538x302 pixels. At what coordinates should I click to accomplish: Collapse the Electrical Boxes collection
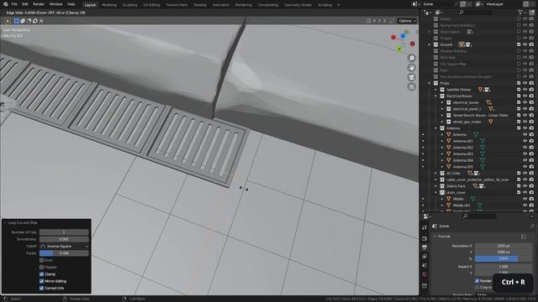435,96
